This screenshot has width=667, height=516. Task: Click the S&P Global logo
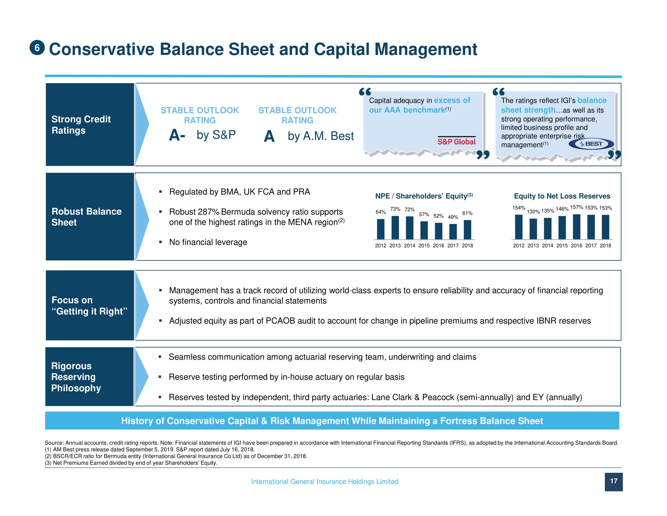(457, 141)
